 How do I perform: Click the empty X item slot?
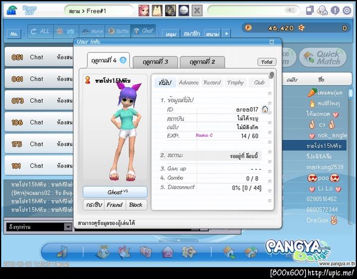[197, 11]
